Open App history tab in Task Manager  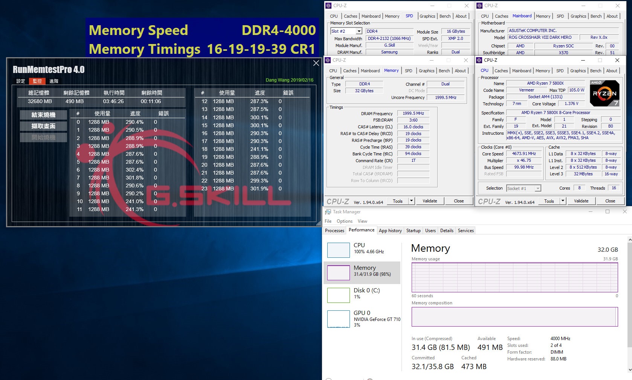390,231
